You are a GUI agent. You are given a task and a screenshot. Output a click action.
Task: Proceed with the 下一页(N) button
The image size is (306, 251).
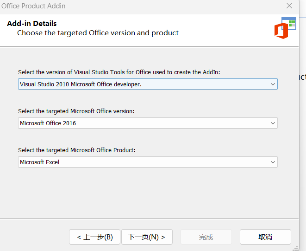tap(146, 237)
